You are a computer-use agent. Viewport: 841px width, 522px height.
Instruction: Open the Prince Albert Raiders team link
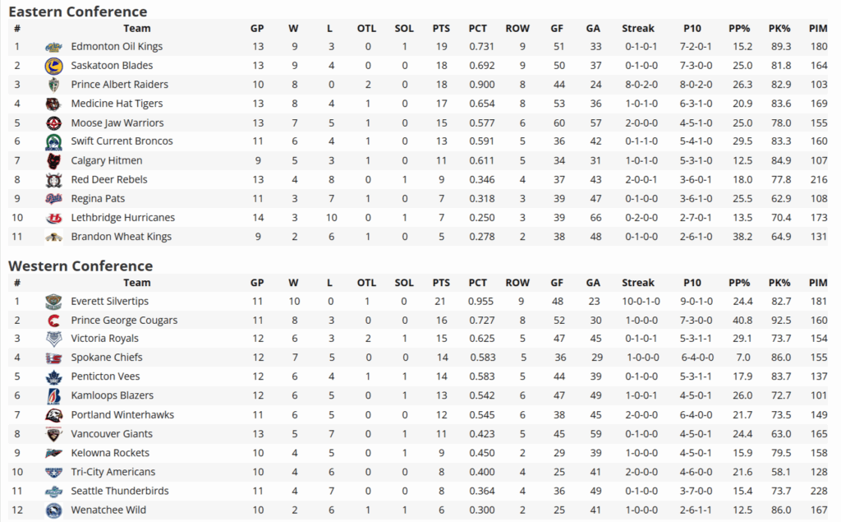(x=119, y=85)
